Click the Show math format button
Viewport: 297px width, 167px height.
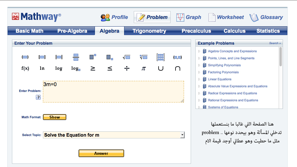tap(55, 117)
